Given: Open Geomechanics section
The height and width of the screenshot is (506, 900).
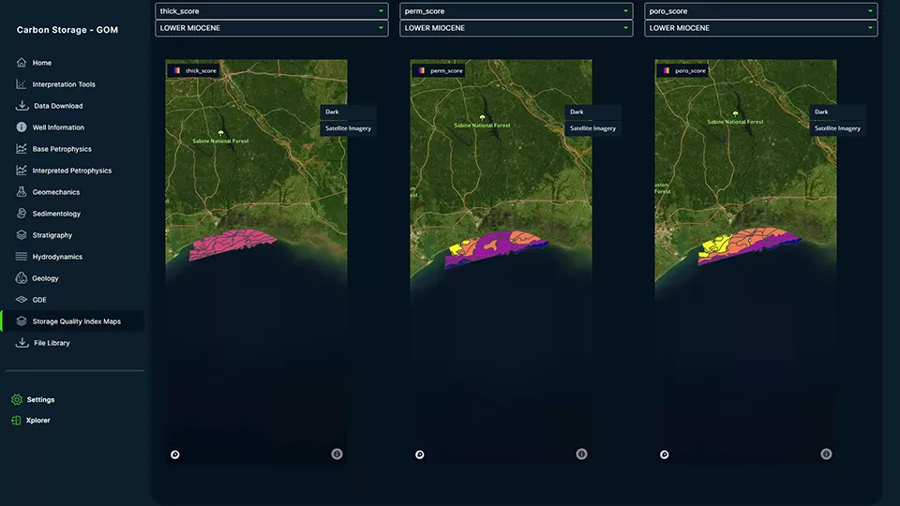Looking at the screenshot, I should point(55,192).
